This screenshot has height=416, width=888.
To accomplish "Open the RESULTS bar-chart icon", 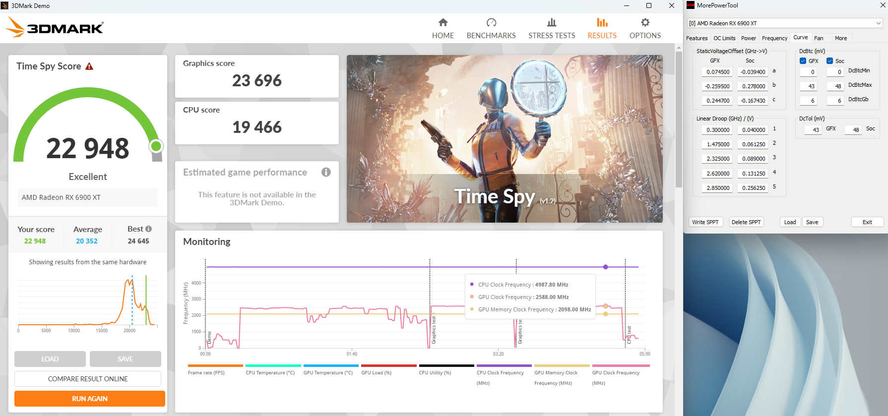I will click(x=602, y=22).
